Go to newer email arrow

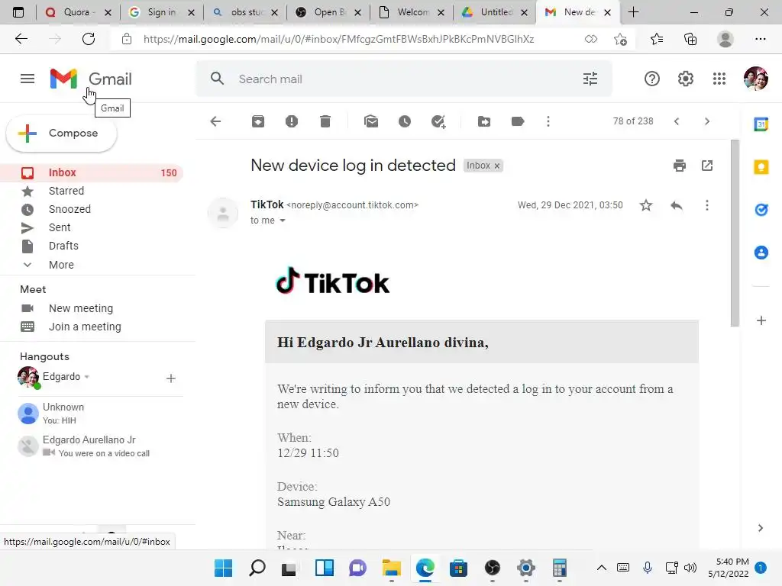point(677,121)
